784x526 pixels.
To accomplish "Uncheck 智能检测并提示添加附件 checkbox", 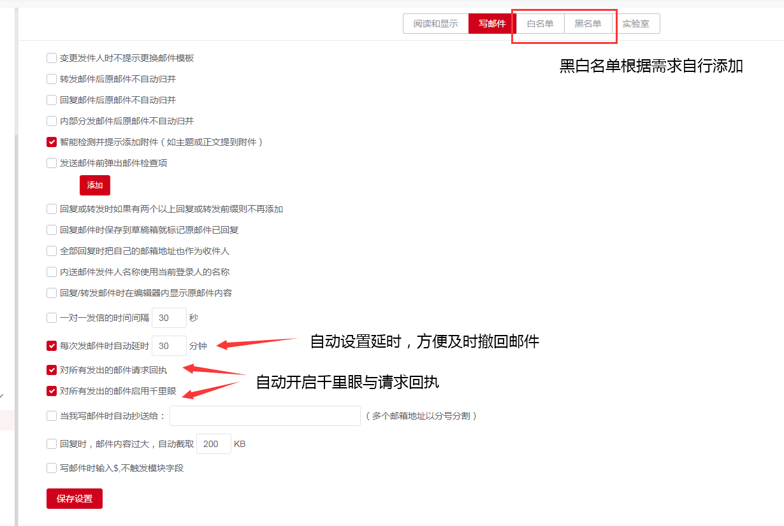I will pos(52,142).
